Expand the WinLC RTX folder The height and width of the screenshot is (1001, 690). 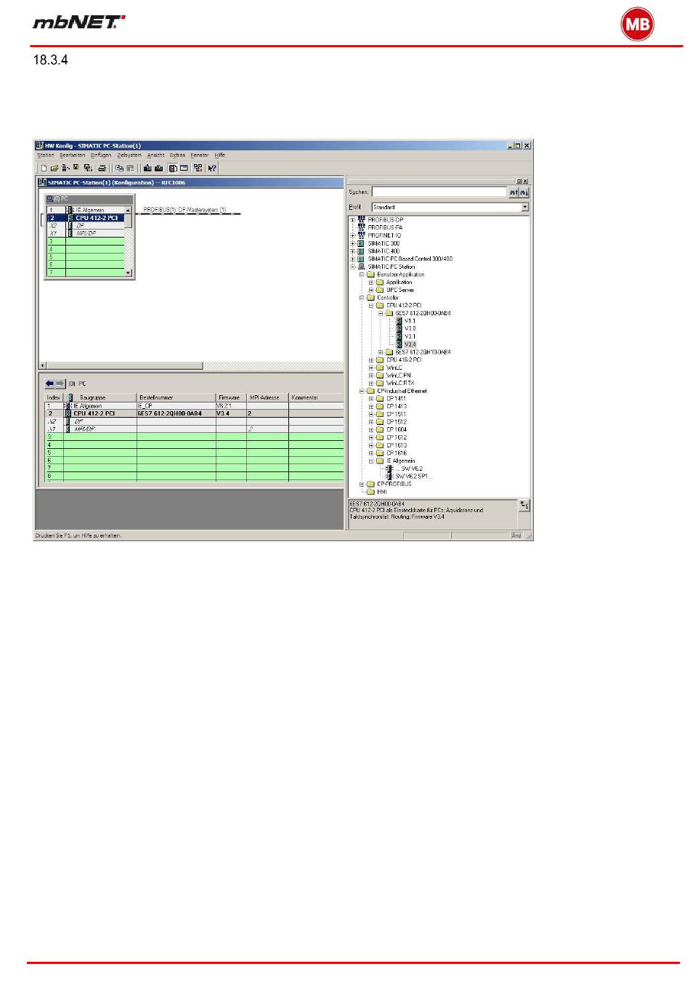[371, 383]
